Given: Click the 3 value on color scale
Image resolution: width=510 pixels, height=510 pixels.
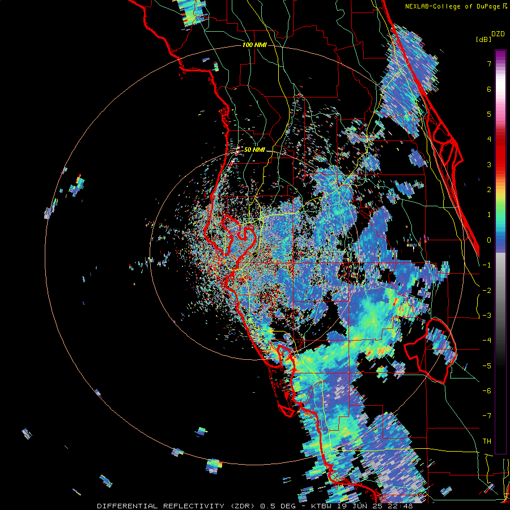Looking at the screenshot, I should tap(489, 164).
